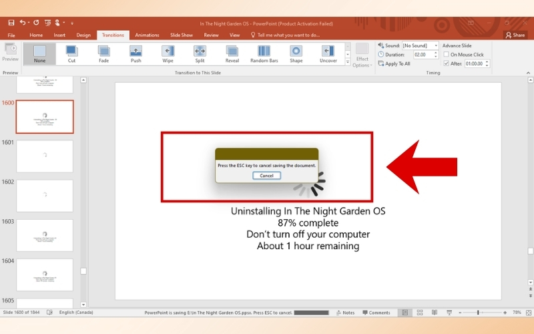Select slide 1604 thumbnail

tap(45, 275)
